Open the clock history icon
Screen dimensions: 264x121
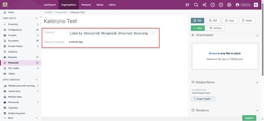point(213,5)
